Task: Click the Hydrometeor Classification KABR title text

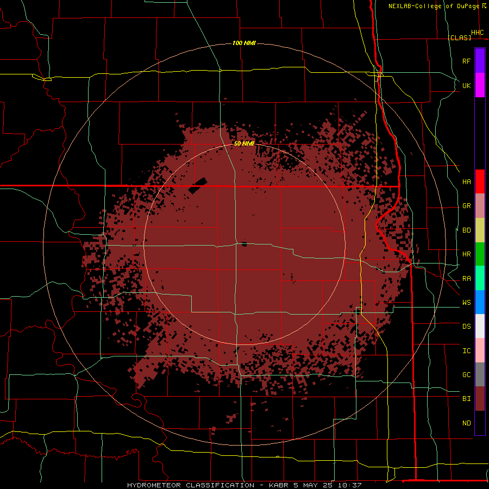Action: point(244,485)
